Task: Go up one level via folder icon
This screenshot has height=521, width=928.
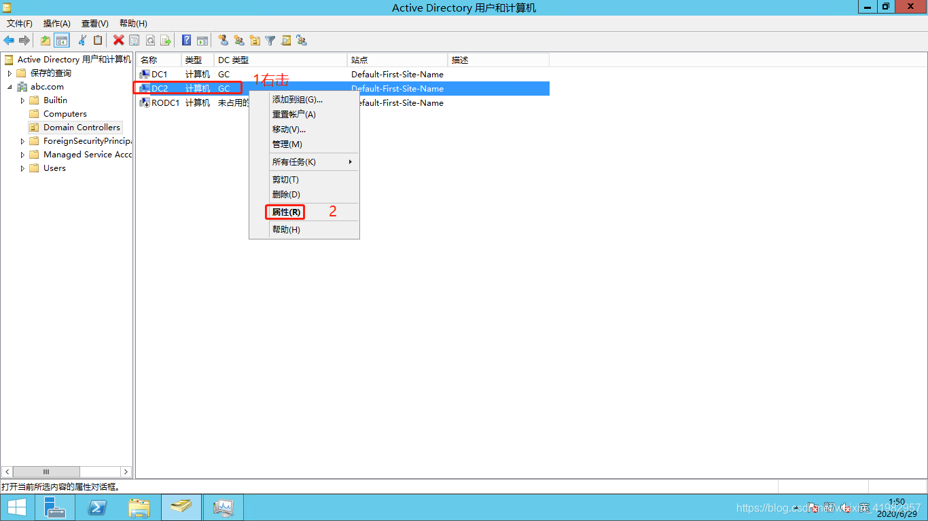Action: pos(46,41)
